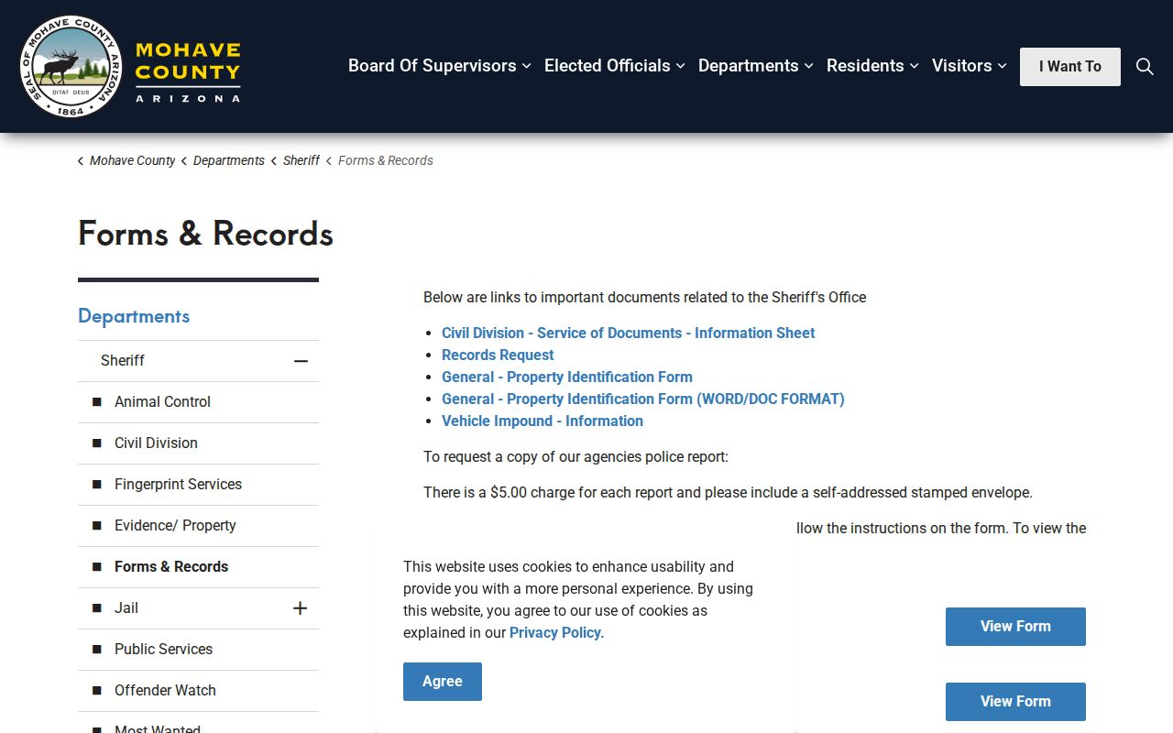Select Evidence/ Property in sidebar
Viewport: 1173px width, 733px height.
175,526
